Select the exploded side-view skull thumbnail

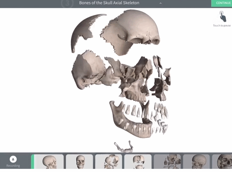(109, 162)
